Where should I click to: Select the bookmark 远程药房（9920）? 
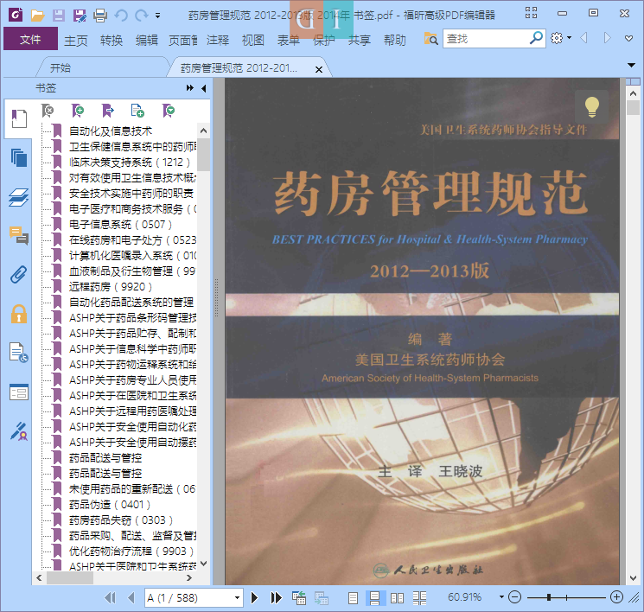[x=111, y=287]
